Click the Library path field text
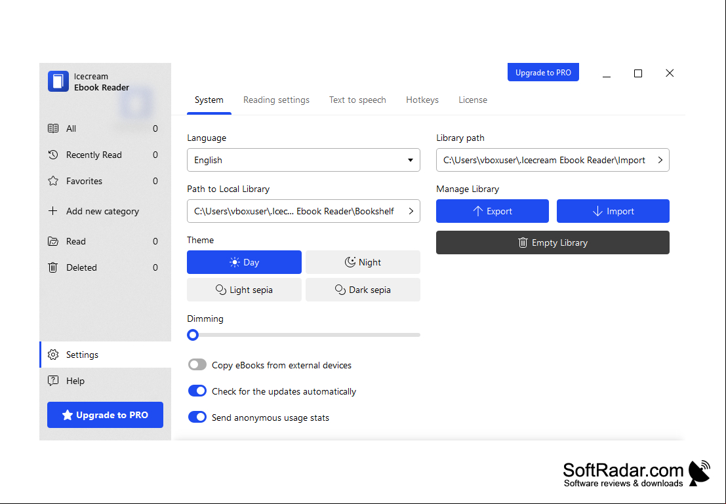726x504 pixels. point(544,160)
